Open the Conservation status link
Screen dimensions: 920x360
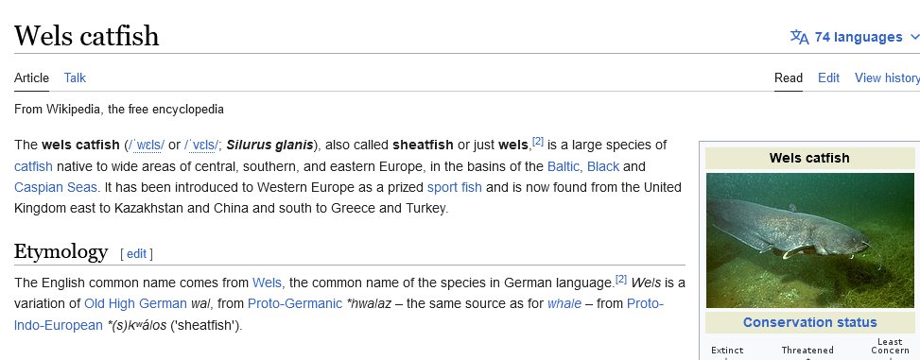[809, 322]
